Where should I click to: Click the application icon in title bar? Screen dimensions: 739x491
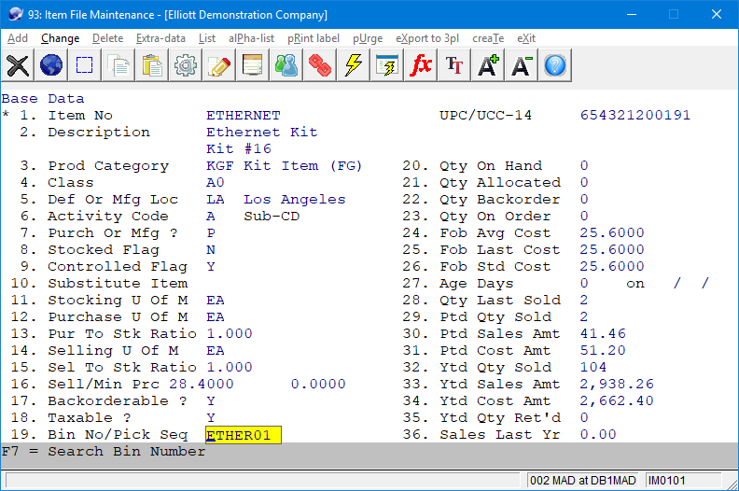16,14
